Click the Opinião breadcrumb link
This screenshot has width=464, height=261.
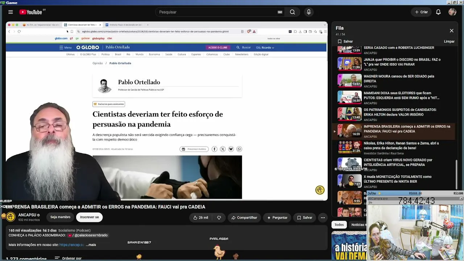[x=98, y=63]
